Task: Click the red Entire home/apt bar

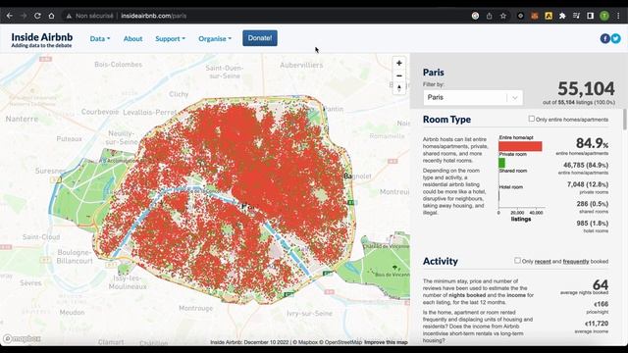Action: click(520, 146)
